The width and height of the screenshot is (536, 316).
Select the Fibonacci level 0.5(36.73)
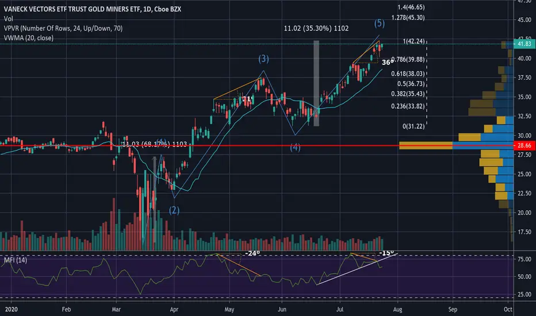411,84
